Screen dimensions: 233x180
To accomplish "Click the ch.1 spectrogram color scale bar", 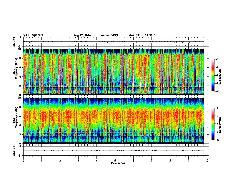I will [213, 75].
